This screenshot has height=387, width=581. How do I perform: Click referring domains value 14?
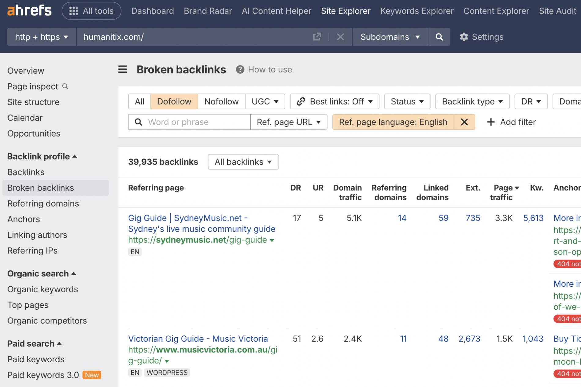point(402,218)
